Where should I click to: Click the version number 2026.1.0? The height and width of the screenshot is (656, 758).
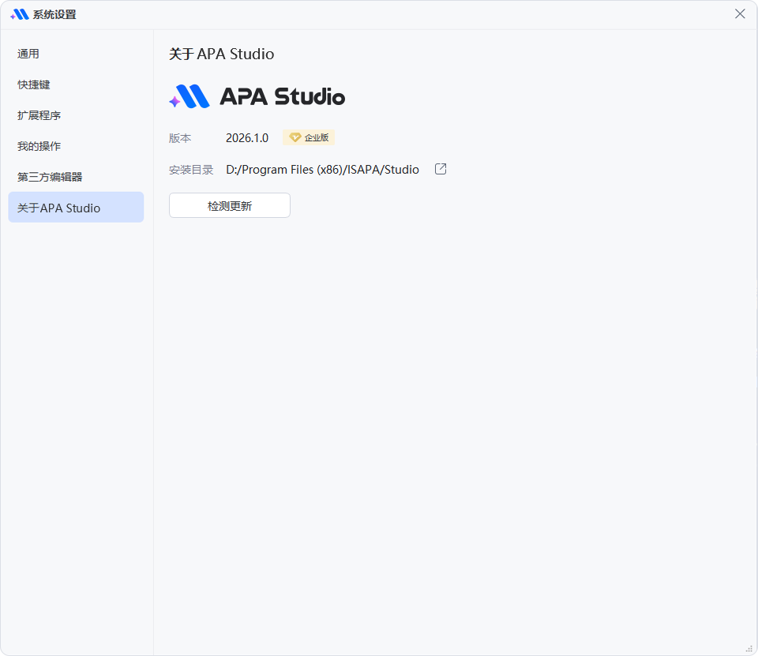pyautogui.click(x=247, y=138)
